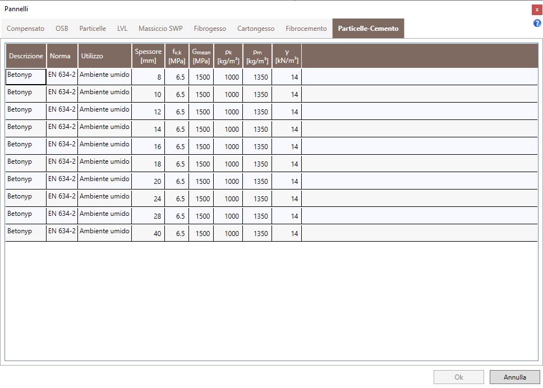Viewport: 543px width, 388px height.
Task: Select 1000 density cell in 18 mm row
Action: click(x=228, y=163)
